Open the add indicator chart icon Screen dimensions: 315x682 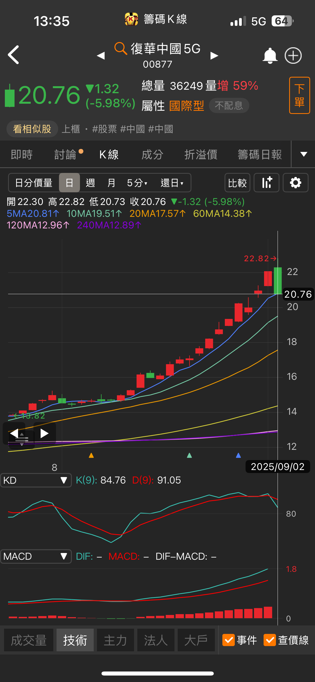pyautogui.click(x=267, y=183)
